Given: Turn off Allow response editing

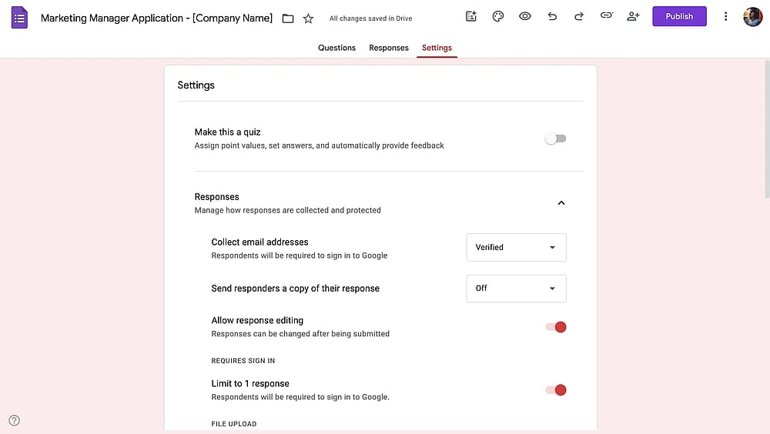Looking at the screenshot, I should 555,327.
